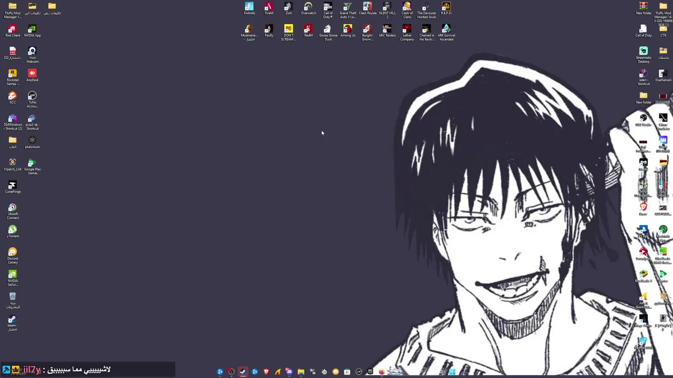The height and width of the screenshot is (378, 673).
Task: Select the Pacify game icon
Action: (269, 31)
